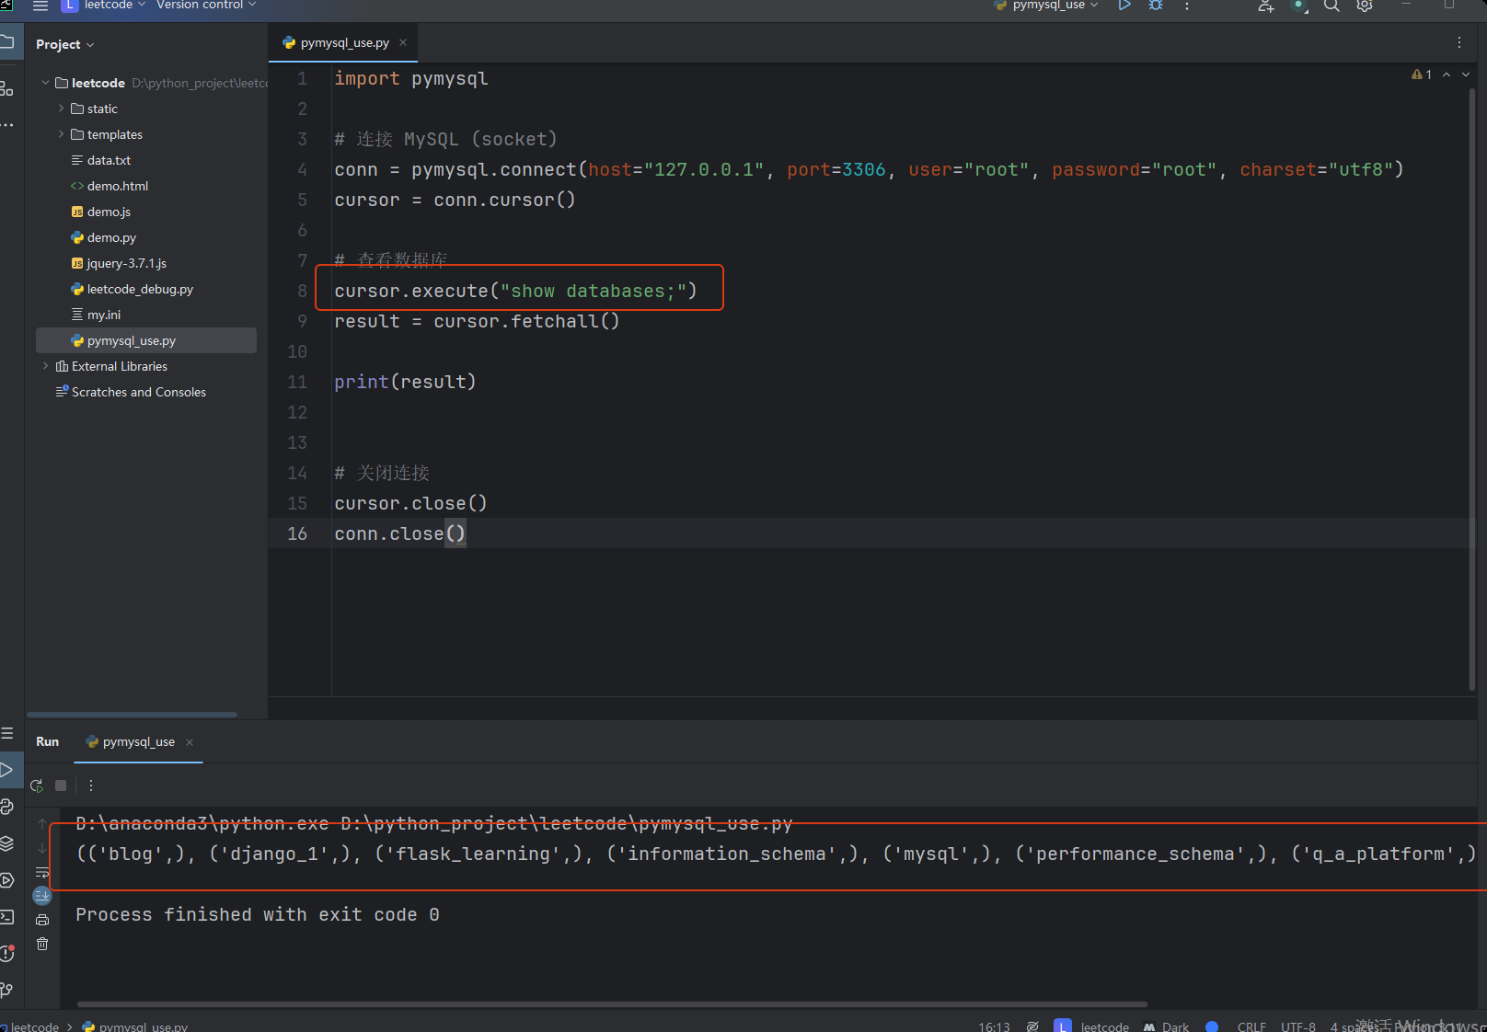Select jquery-3.7.1.js in project tree
This screenshot has height=1032, width=1487.
click(x=127, y=263)
